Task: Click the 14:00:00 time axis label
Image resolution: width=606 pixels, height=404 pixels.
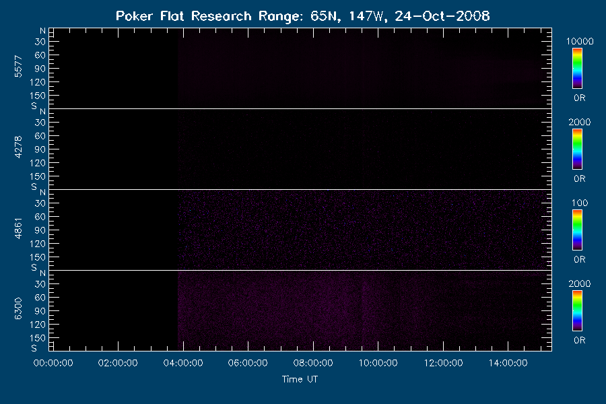Action: pos(508,363)
